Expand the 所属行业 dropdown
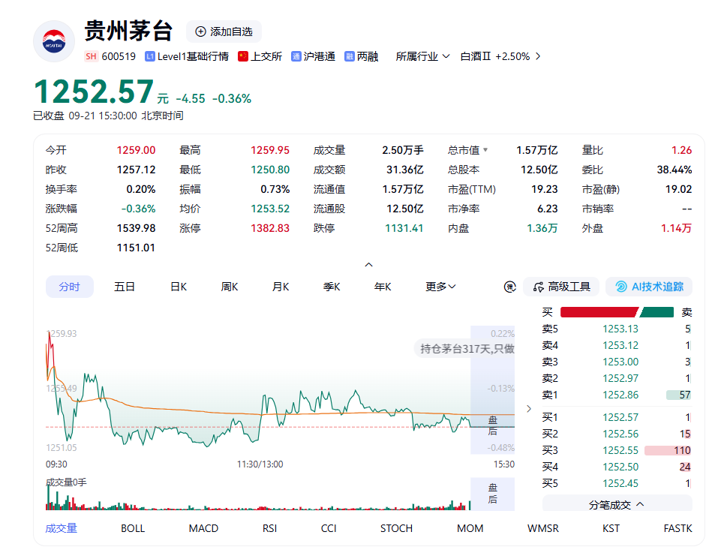This screenshot has width=712, height=556. 422,56
